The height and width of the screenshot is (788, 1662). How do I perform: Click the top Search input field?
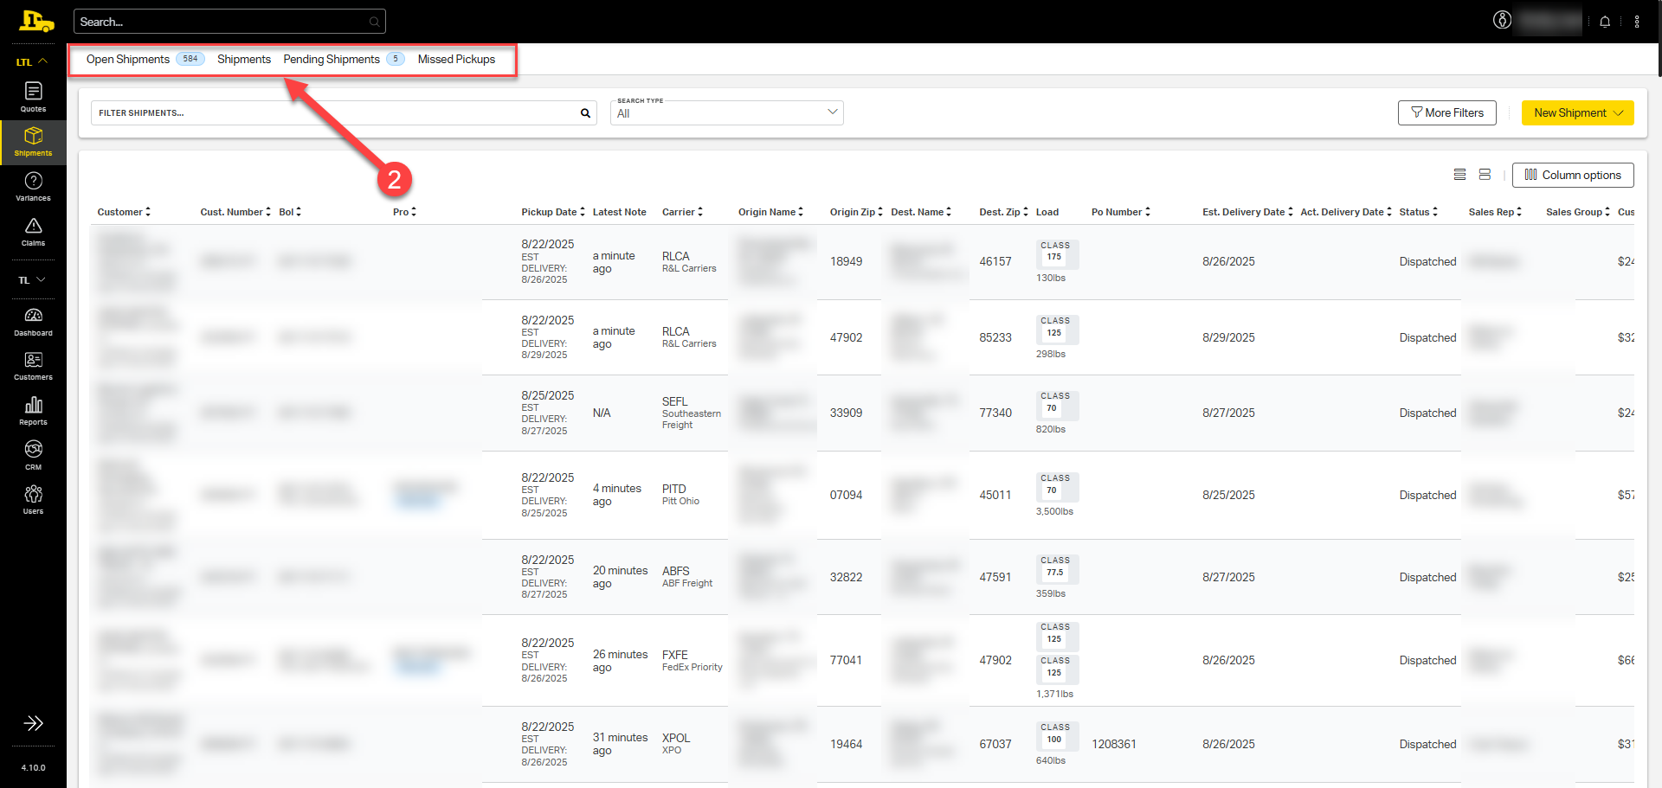229,22
